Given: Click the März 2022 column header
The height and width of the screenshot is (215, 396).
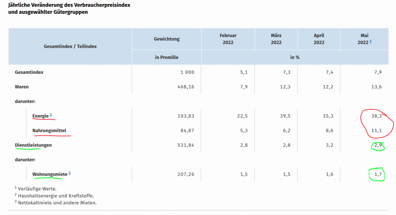Looking at the screenshot, I should [x=276, y=39].
